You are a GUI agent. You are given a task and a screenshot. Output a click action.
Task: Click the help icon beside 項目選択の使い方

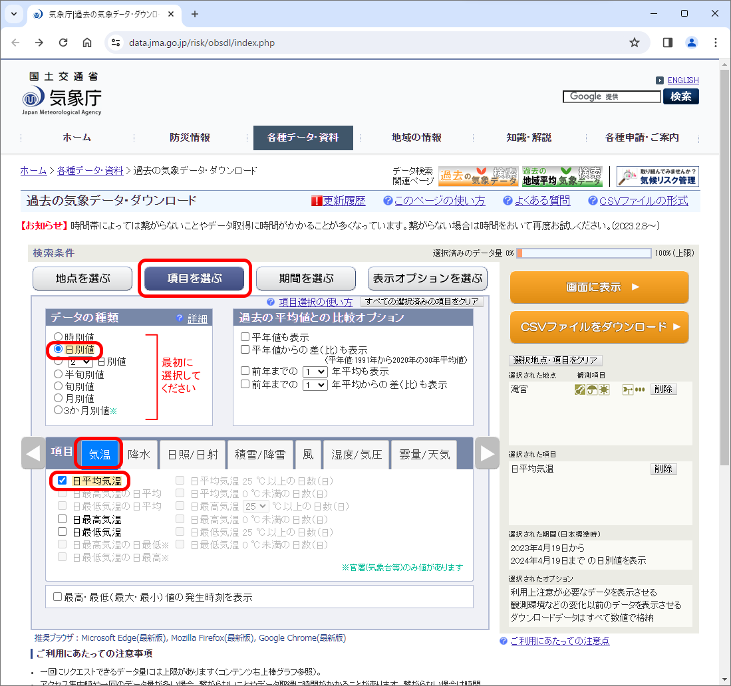(271, 302)
